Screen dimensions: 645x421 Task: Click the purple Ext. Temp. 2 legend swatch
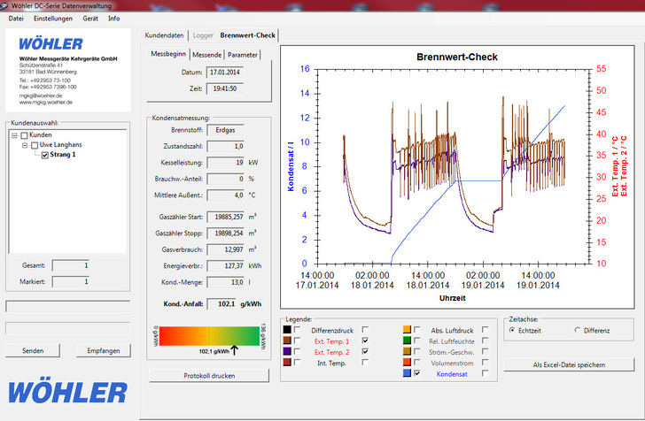tap(287, 351)
